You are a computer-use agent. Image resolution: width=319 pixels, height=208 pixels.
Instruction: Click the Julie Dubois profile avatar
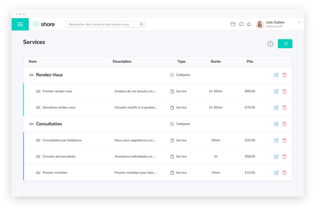pos(260,24)
